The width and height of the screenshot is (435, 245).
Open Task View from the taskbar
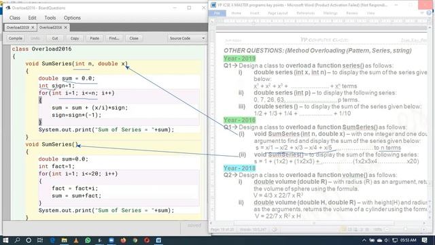tap(40, 240)
